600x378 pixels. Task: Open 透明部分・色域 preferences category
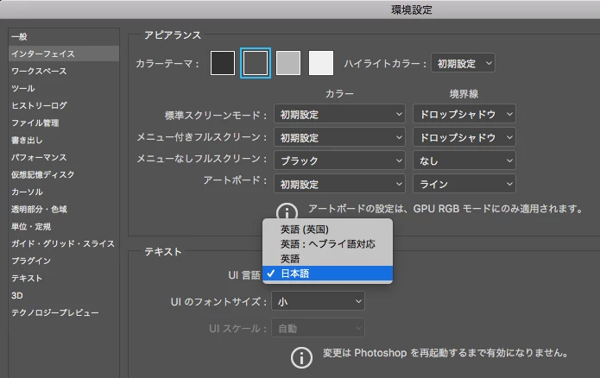coord(64,209)
